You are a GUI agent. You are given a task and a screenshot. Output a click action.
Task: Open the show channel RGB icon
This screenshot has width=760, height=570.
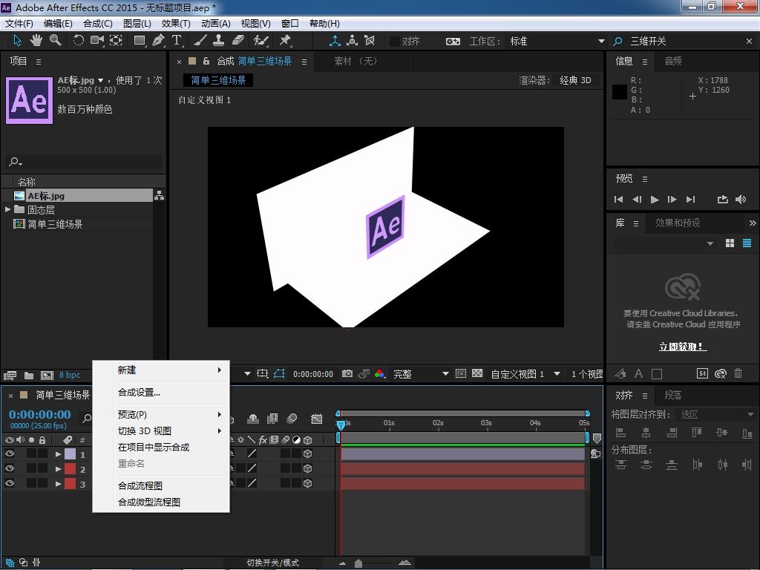click(x=380, y=374)
